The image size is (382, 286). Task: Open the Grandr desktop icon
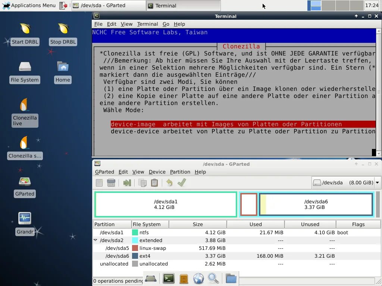pyautogui.click(x=25, y=224)
